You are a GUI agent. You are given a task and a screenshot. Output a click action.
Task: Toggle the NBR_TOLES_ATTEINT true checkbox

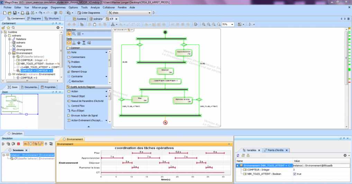[295, 174]
